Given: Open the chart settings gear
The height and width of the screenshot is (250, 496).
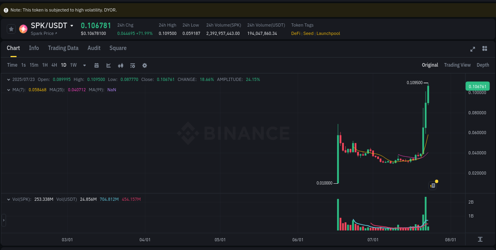Looking at the screenshot, I should (145, 65).
